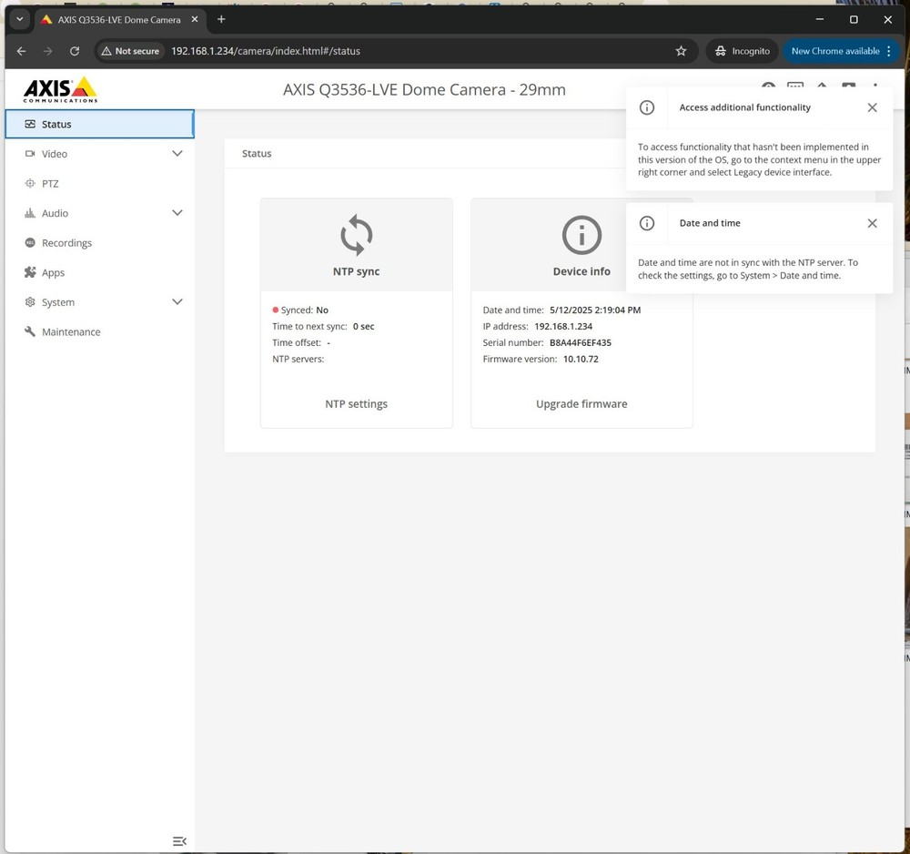Click Upgrade firmware link
Image resolution: width=910 pixels, height=854 pixels.
[x=581, y=404]
